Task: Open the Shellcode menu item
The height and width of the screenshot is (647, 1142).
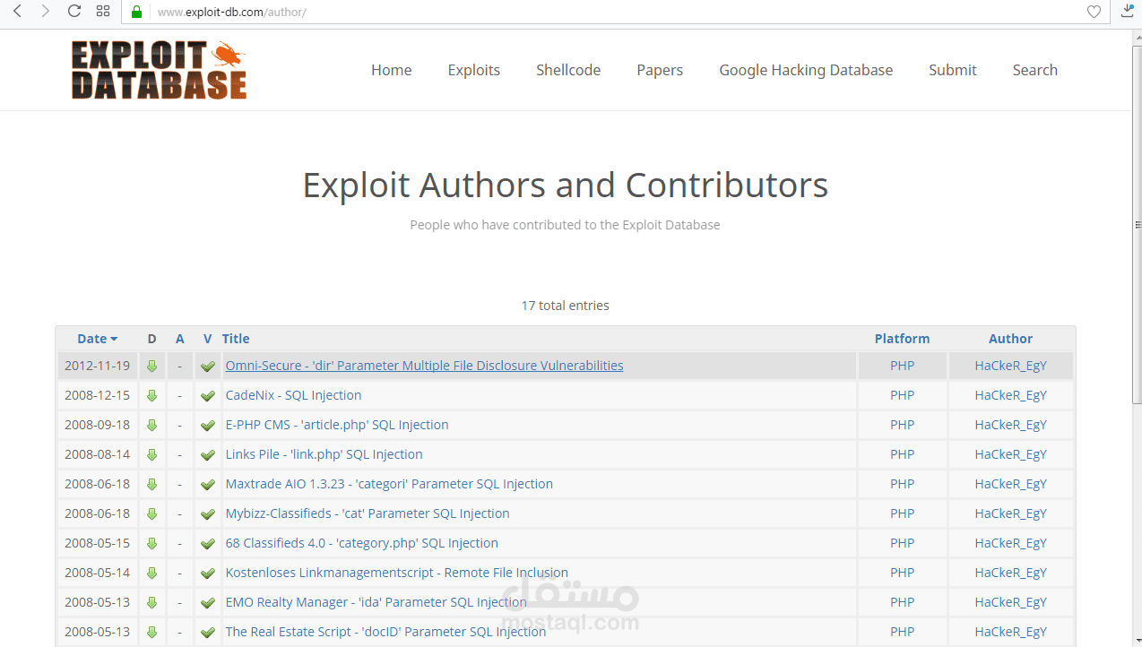Action: pos(568,70)
